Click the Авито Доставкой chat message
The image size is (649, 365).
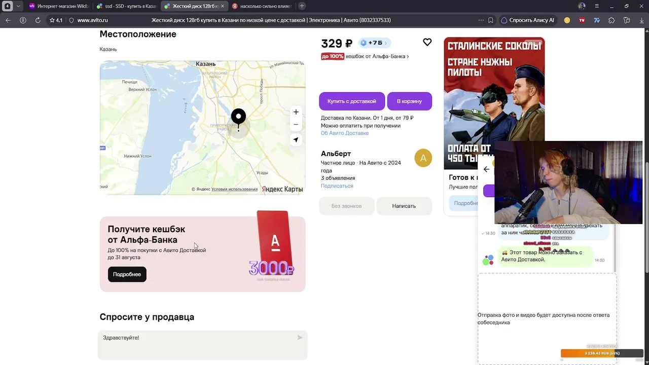546,256
